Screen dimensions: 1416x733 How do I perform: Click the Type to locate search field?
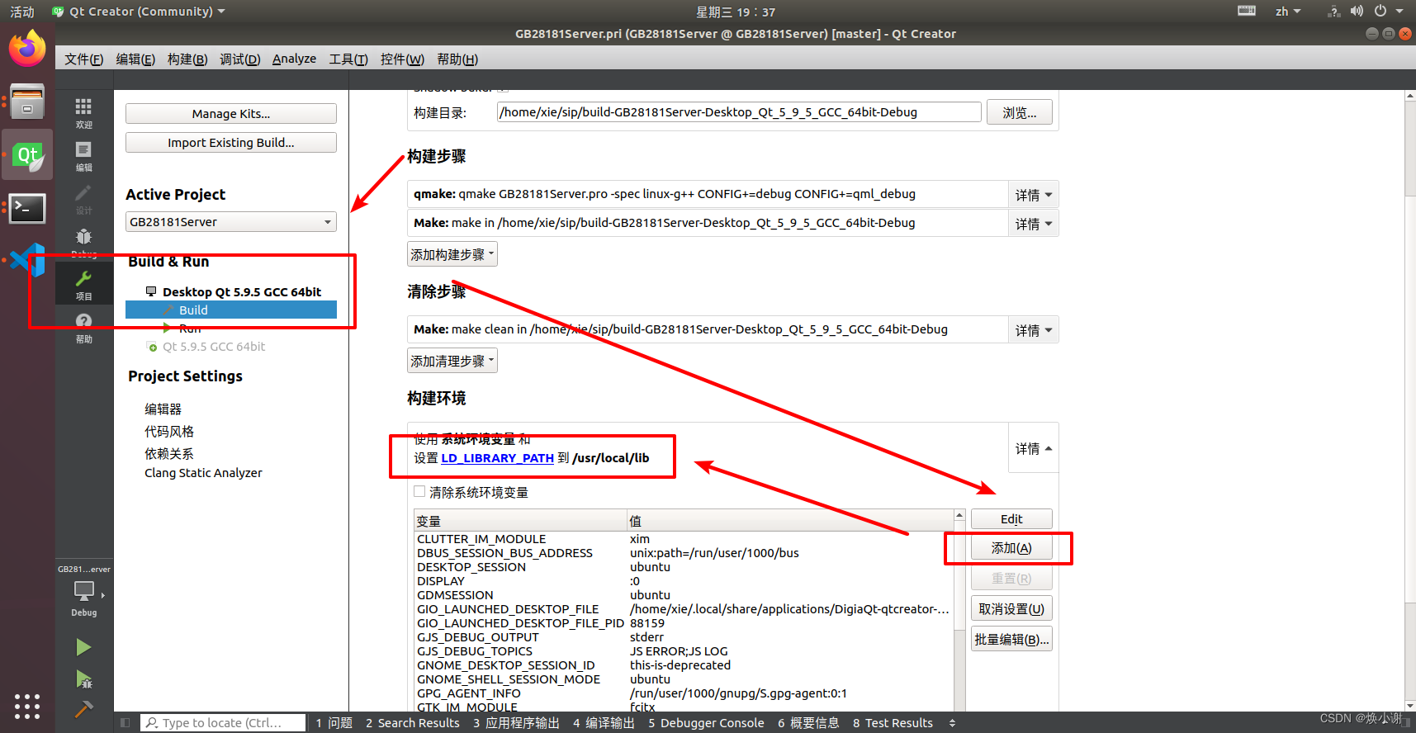(223, 723)
